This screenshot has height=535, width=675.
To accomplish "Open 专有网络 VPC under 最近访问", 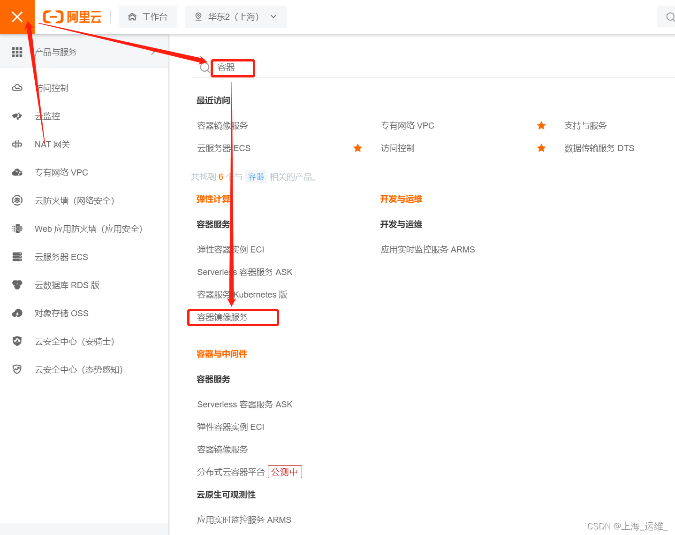I will pos(407,125).
